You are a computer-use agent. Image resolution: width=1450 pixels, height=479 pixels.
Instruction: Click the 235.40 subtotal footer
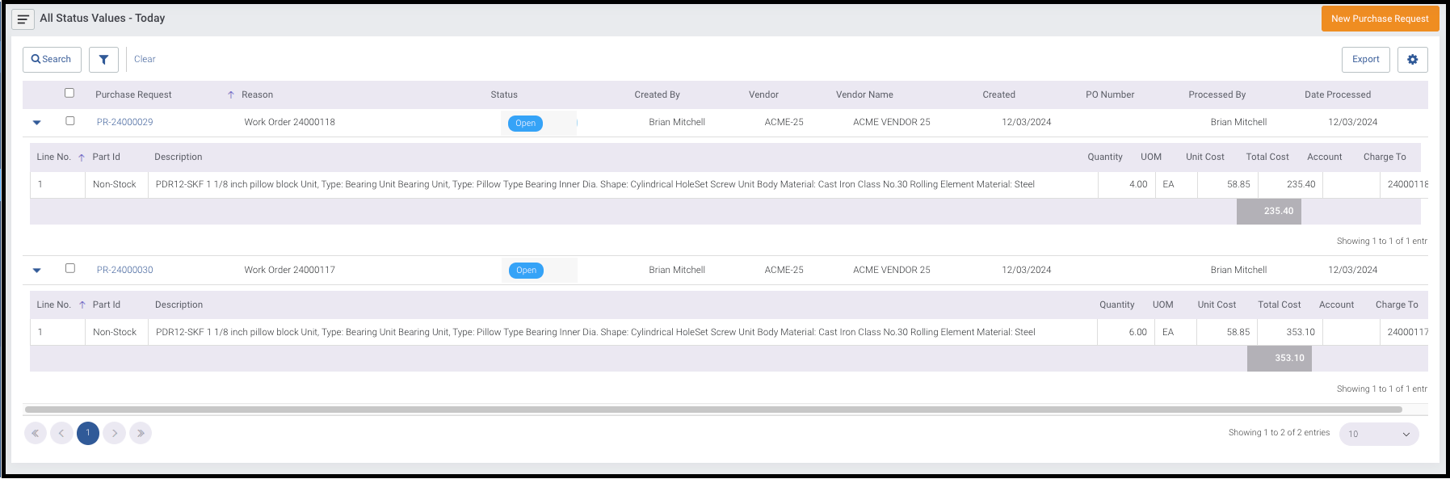[x=1269, y=211]
